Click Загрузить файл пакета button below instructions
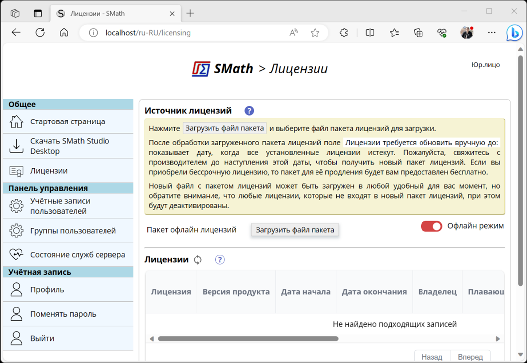Screen dimensions: 527x363 tap(295, 230)
